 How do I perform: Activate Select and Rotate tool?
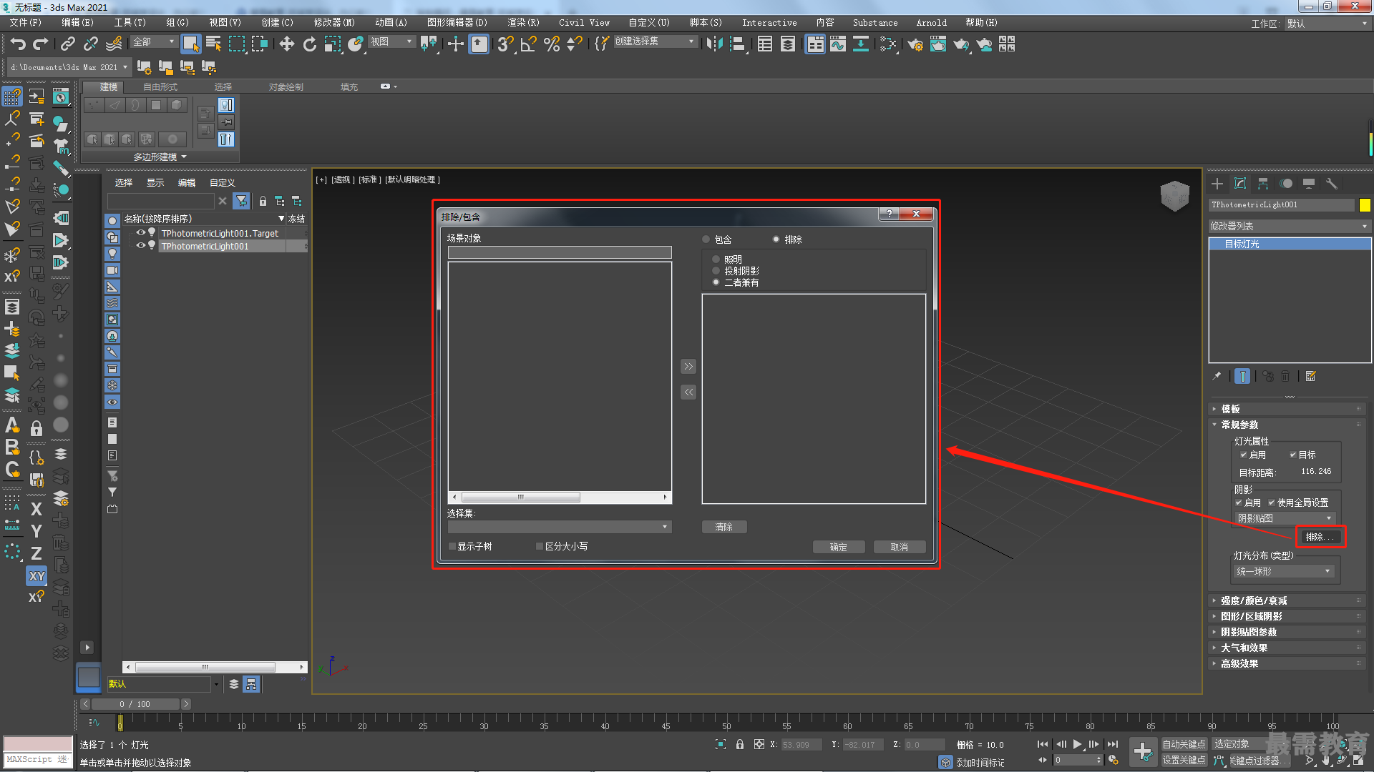[x=310, y=44]
